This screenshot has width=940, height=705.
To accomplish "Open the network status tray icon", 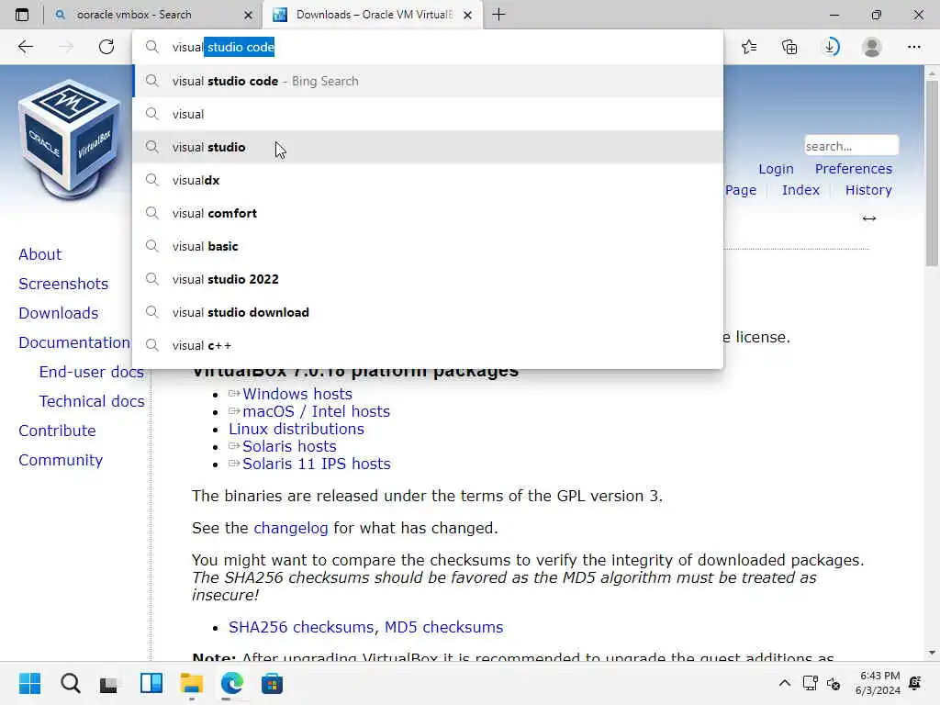I will 810,683.
